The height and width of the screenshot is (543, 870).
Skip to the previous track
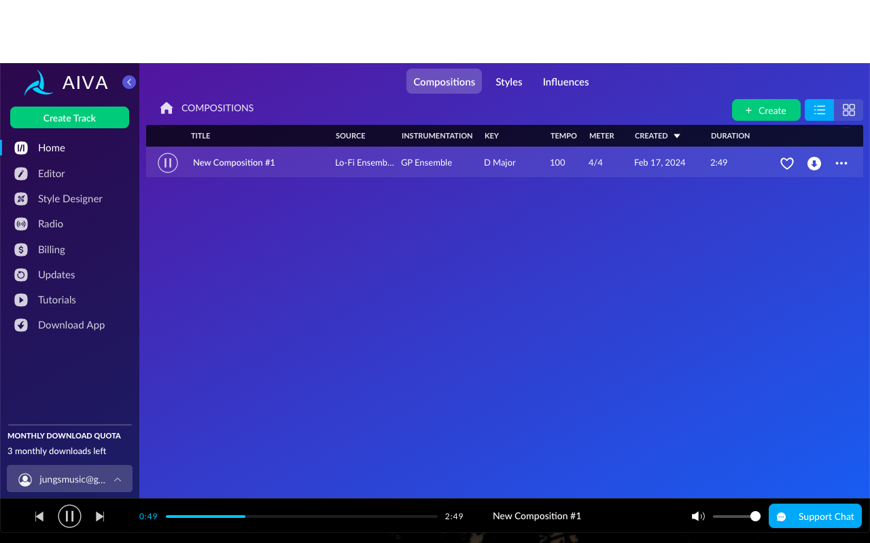coord(39,517)
